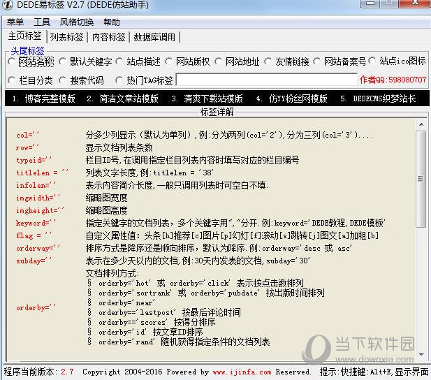
Task: Click the orderby='rand' description line
Action: point(179,342)
